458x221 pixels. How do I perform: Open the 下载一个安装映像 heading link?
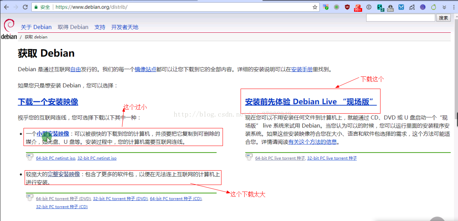coord(48,102)
